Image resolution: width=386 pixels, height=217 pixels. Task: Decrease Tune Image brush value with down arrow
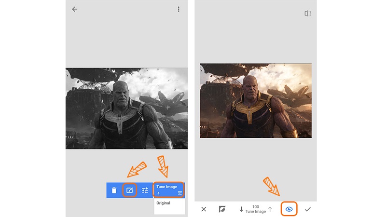[x=241, y=209]
